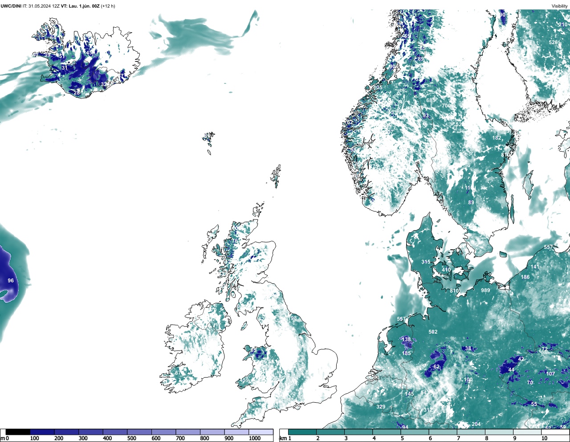
Task: Click the '502' value over northern Germany
Action: [x=433, y=332]
